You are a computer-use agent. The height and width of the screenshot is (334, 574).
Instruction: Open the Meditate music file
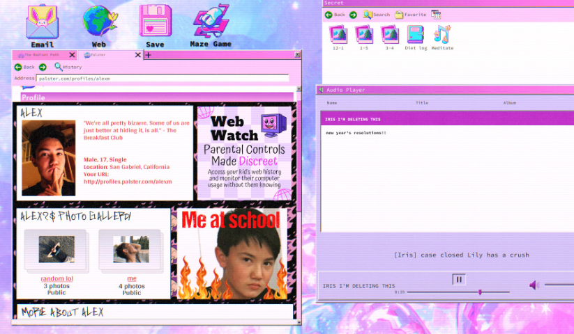tap(442, 38)
